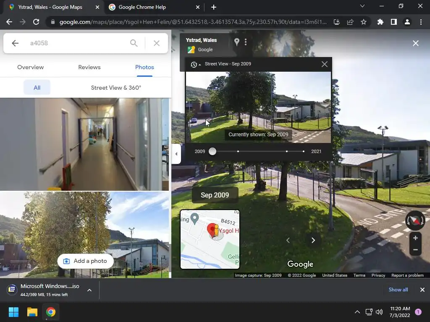Click the a4058 search input field
Image resolution: width=430 pixels, height=322 pixels.
pyautogui.click(x=77, y=43)
